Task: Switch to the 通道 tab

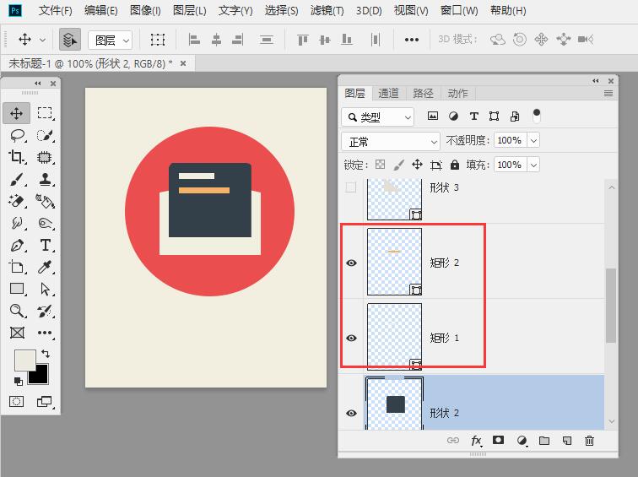Action: click(388, 93)
